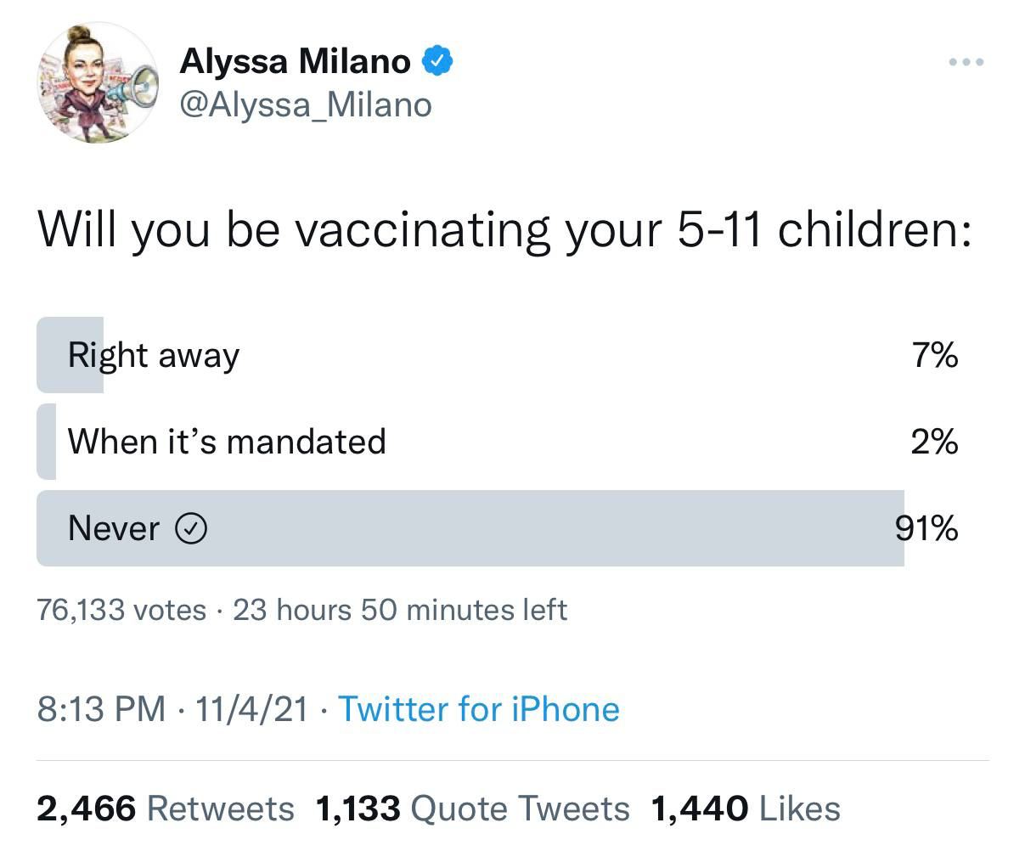The image size is (1025, 851).
Task: Click the Alyssa Milano display name
Action: click(x=296, y=61)
